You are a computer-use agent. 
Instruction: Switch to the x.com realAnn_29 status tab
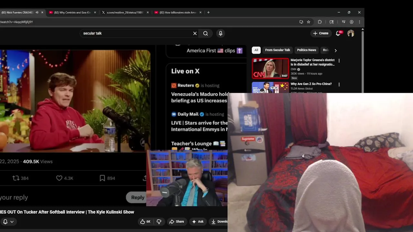click(x=125, y=13)
